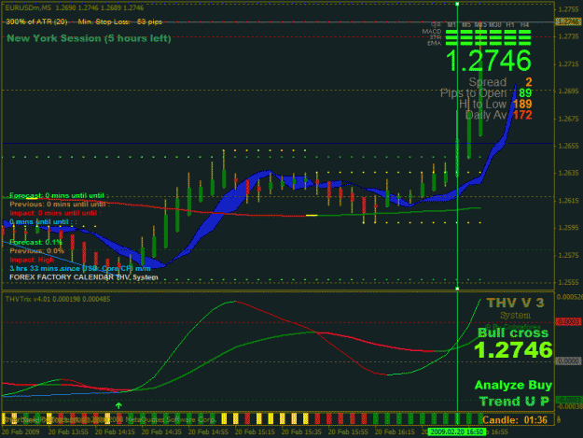This screenshot has width=583, height=438.
Task: Click the Hi to Low value 189
Action: click(x=522, y=105)
